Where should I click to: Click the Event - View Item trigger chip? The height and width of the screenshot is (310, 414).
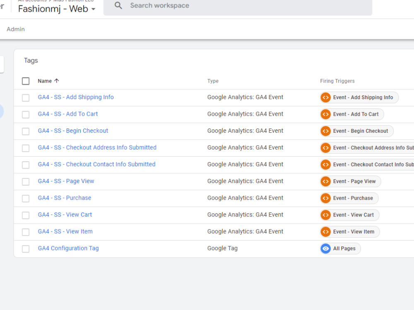pyautogui.click(x=349, y=231)
